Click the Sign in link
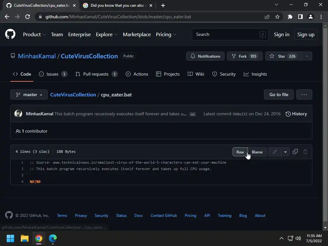 [x=282, y=35]
